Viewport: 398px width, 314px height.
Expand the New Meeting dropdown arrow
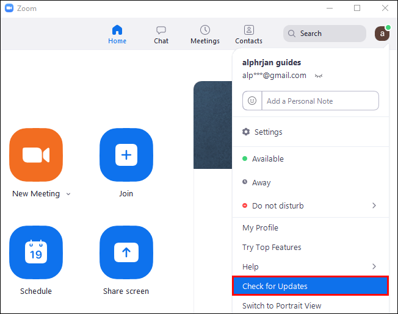(x=68, y=194)
